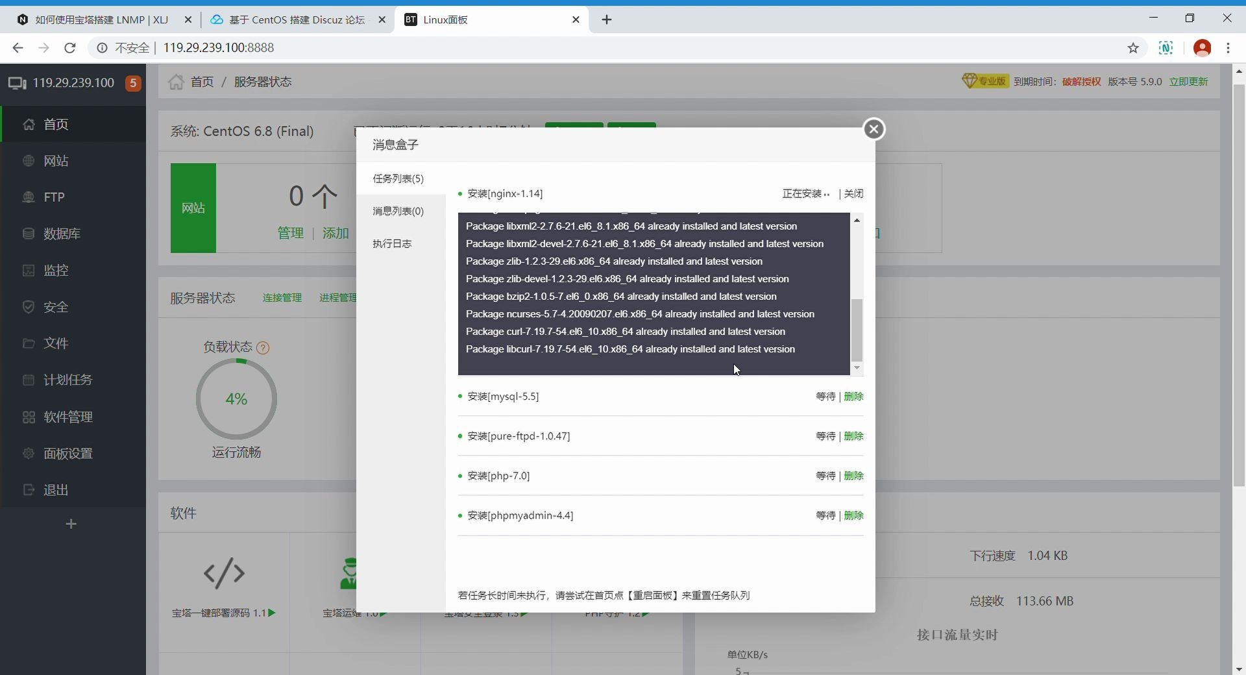Image resolution: width=1246 pixels, height=675 pixels.
Task: Click the 4% load gauge
Action: tap(236, 399)
